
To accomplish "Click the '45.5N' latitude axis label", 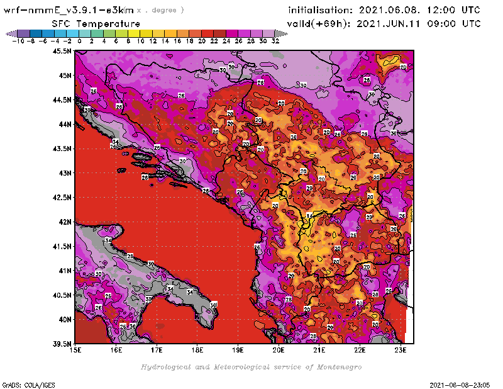I will (x=62, y=51).
